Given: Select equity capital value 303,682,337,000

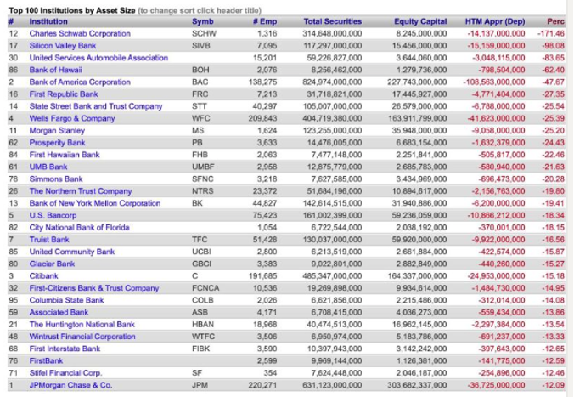Looking at the screenshot, I should coord(417,385).
